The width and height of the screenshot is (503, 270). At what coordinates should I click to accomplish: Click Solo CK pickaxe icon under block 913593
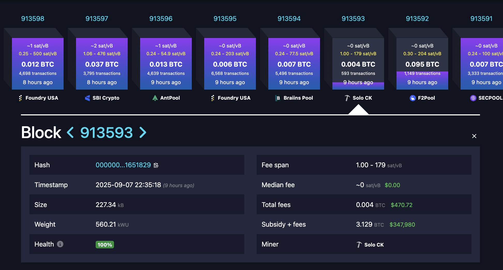click(x=347, y=98)
